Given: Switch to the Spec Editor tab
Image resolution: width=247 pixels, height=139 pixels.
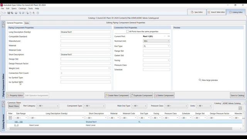Looking at the screenshot, I should (197, 12).
